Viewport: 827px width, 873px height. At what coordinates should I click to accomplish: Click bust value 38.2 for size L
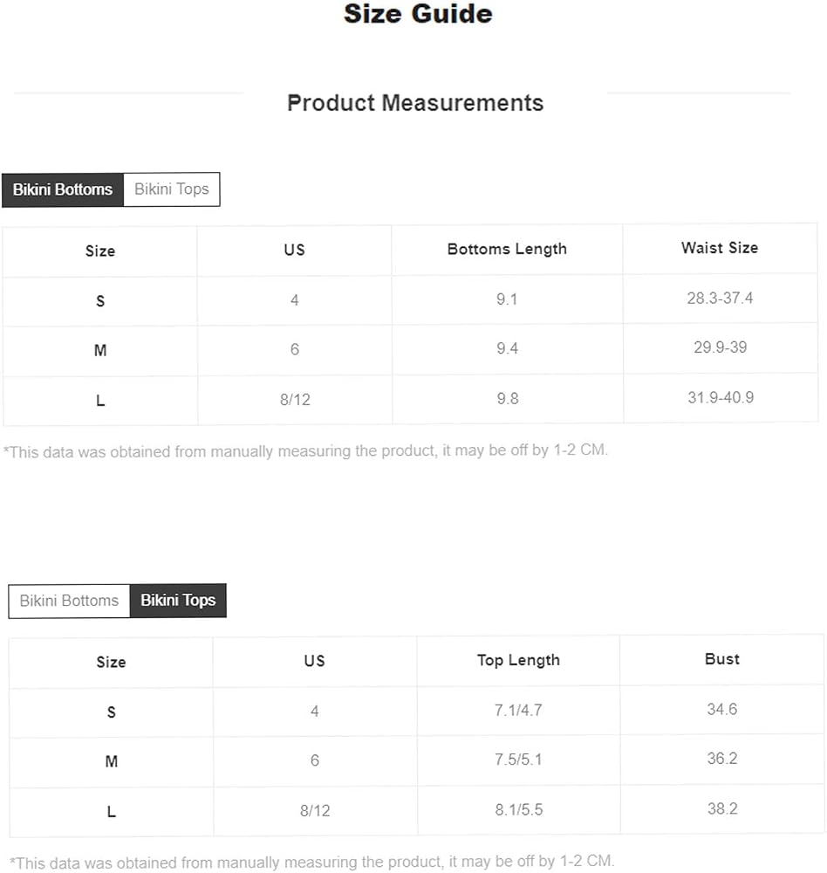click(722, 808)
